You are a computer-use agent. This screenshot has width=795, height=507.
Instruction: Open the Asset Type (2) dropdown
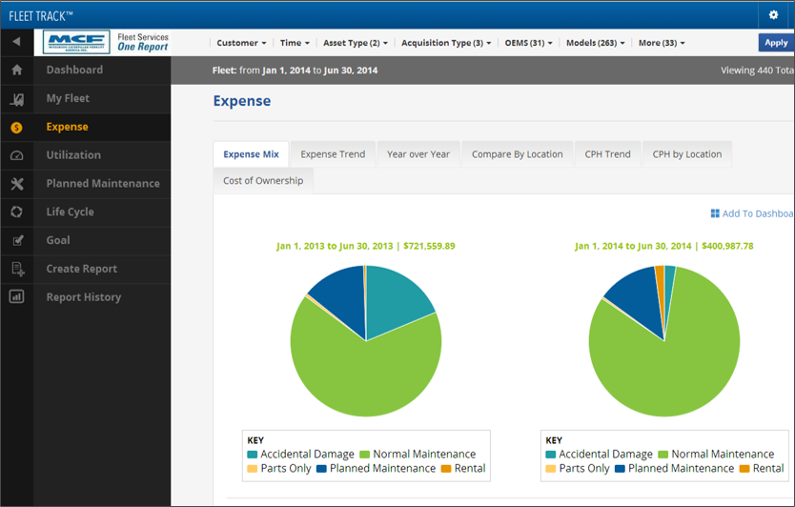coord(355,43)
